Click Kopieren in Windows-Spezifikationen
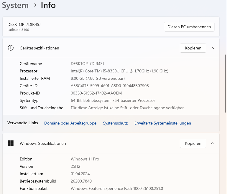227x194 pixels. click(x=193, y=143)
